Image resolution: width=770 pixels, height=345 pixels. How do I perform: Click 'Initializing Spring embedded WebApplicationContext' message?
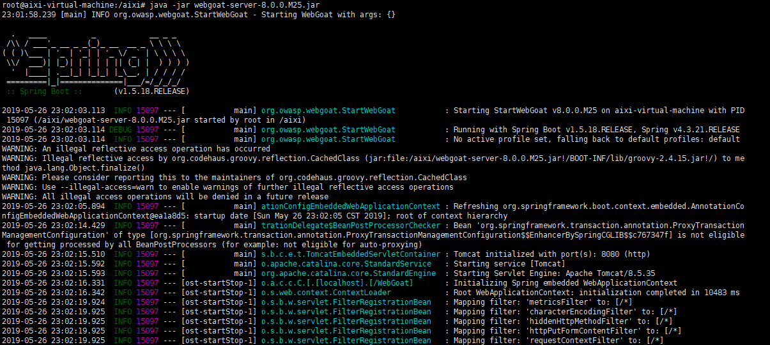(x=564, y=283)
